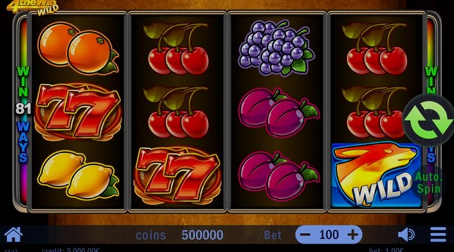Select the top cherries on second reel

coord(176,48)
